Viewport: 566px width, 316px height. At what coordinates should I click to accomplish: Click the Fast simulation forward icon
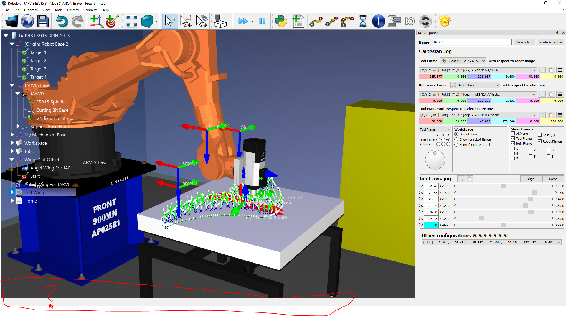point(243,22)
